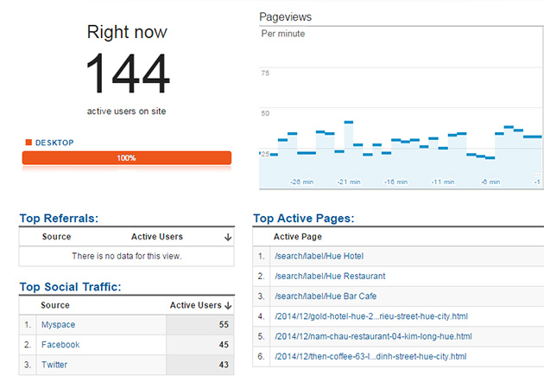Click Source column header in Top Social Traffic
The width and height of the screenshot is (544, 376).
point(55,305)
